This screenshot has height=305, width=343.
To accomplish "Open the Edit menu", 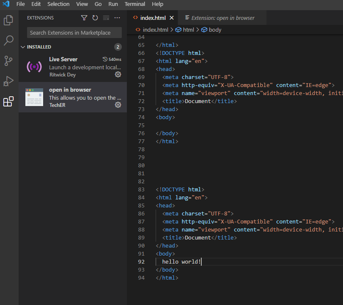I will pos(36,4).
